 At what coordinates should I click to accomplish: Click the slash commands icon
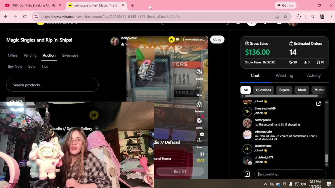[247, 174]
